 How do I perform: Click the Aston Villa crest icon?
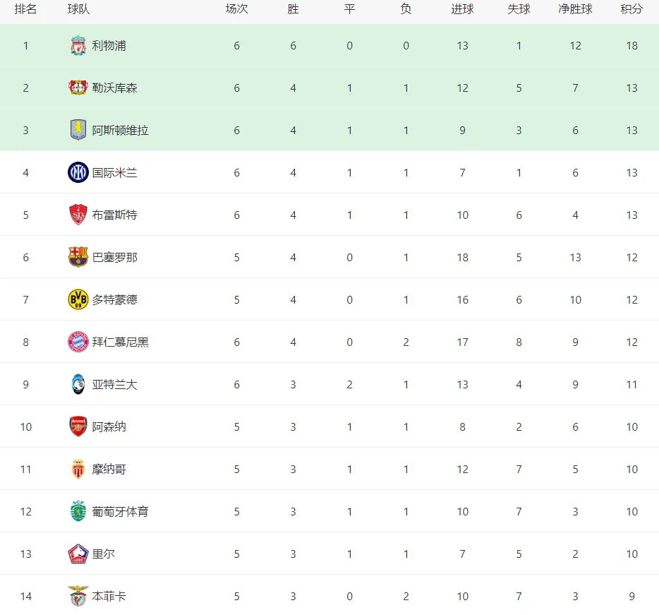click(x=78, y=130)
